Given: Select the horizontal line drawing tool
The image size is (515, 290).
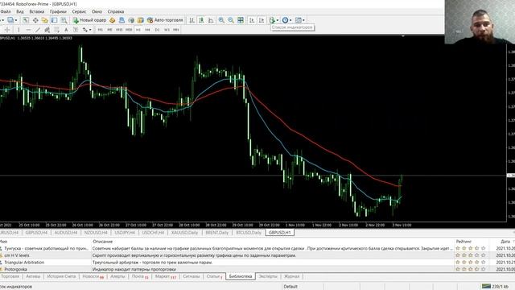Looking at the screenshot, I should point(28,30).
